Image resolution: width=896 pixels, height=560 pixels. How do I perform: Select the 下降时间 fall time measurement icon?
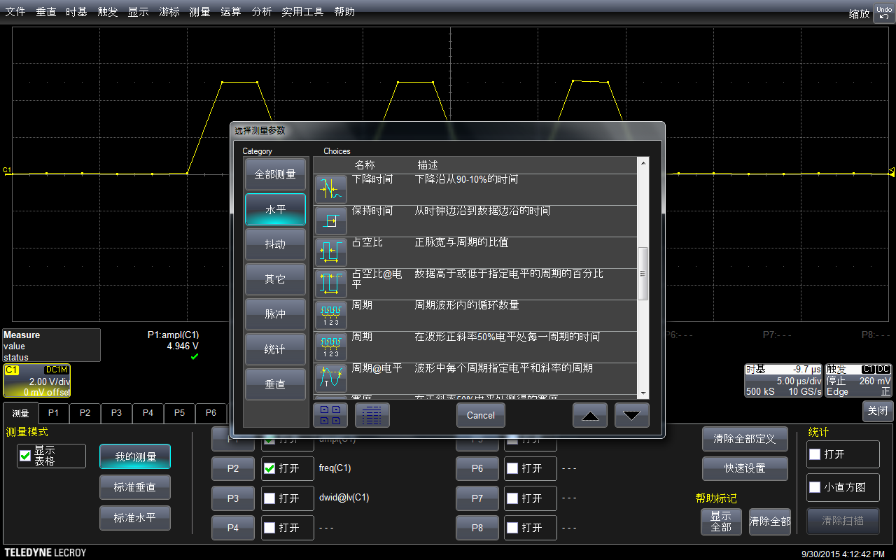pyautogui.click(x=330, y=189)
